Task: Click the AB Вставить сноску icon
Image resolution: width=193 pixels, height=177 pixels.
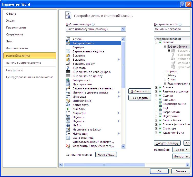Action: tap(68, 64)
